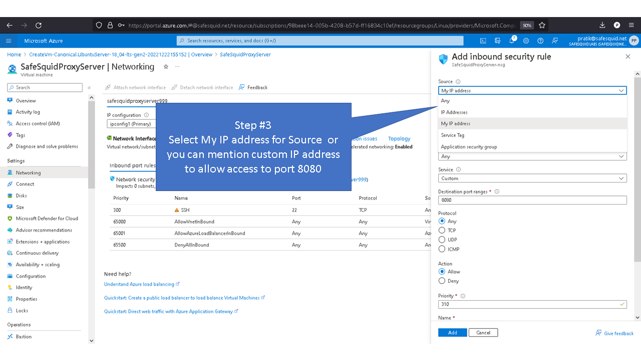The image size is (641, 361).
Task: Open Overview in the left menu
Action: coord(26,101)
